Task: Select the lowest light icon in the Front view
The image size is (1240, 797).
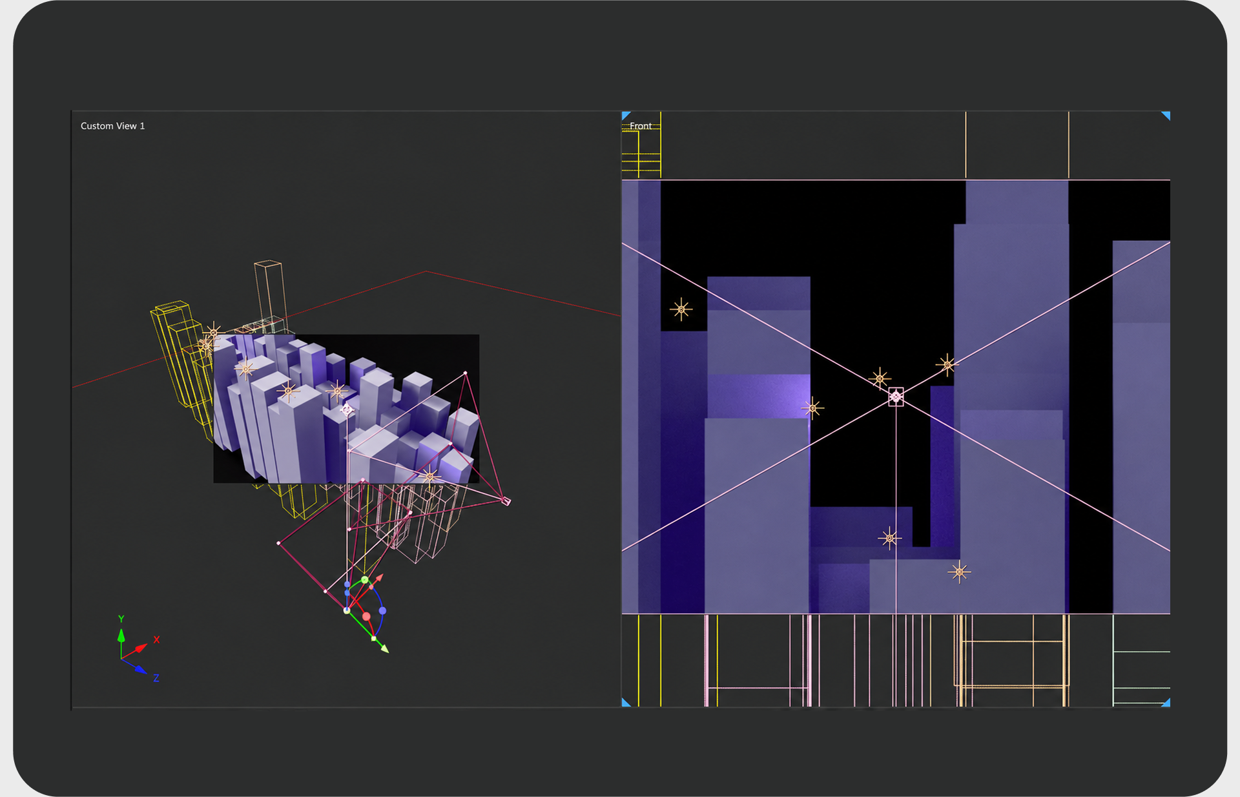Action: pyautogui.click(x=959, y=572)
